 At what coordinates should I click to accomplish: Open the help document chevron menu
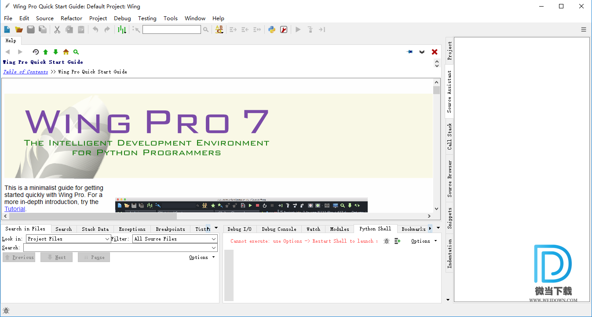[422, 52]
